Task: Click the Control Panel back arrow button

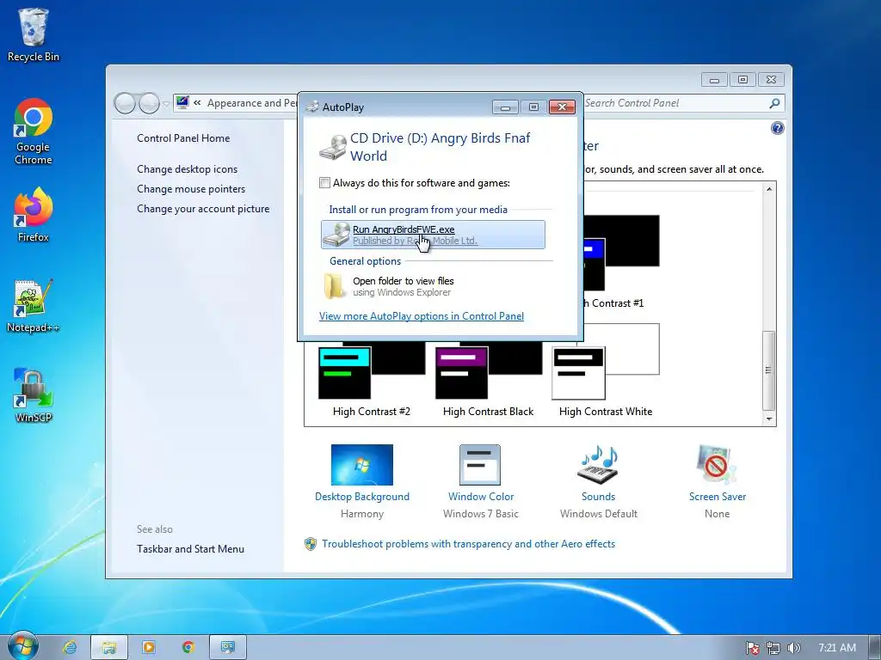Action: pos(125,103)
